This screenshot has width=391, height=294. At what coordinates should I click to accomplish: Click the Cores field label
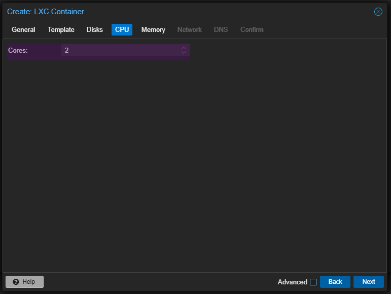pyautogui.click(x=18, y=50)
